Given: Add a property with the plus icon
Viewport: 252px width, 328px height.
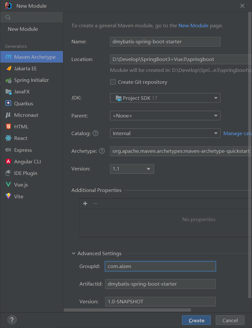Looking at the screenshot, I should coord(85,203).
